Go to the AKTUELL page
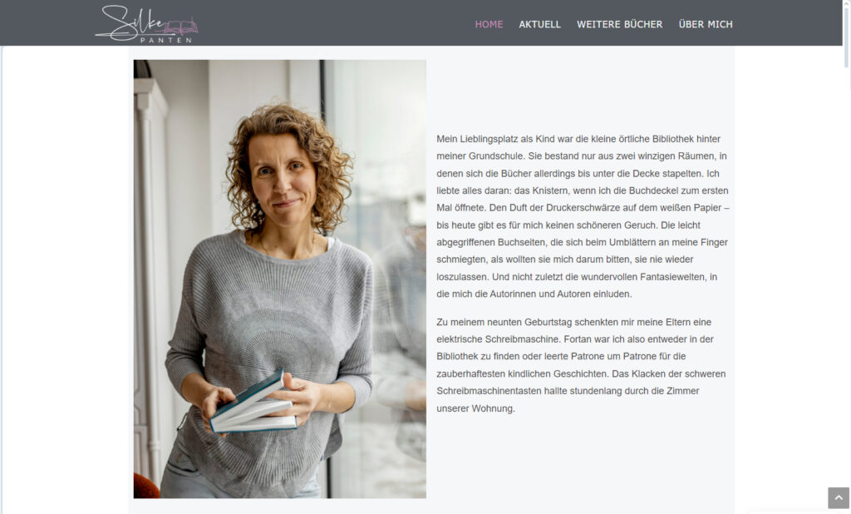The image size is (851, 514). [x=539, y=24]
